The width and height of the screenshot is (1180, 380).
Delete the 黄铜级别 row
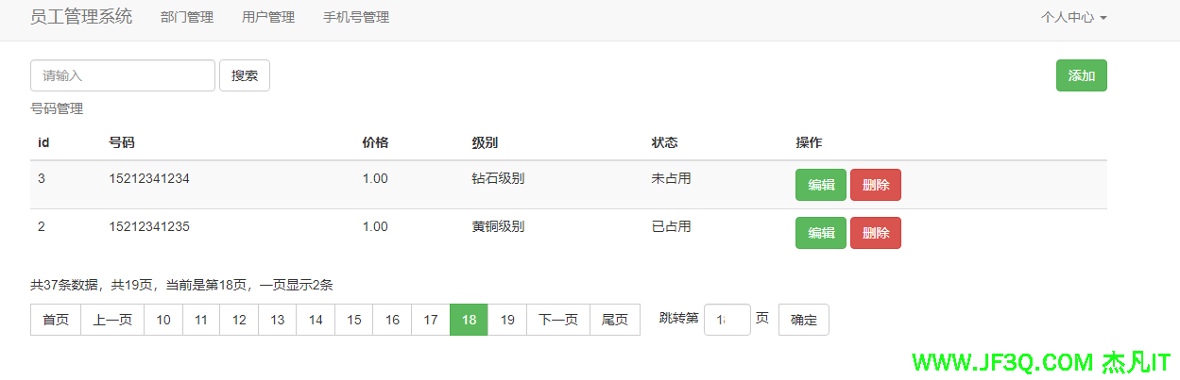pyautogui.click(x=875, y=233)
